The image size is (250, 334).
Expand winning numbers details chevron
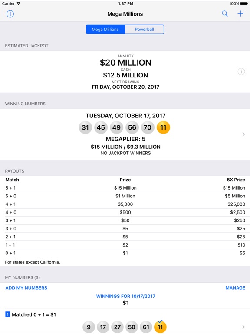[243, 134]
